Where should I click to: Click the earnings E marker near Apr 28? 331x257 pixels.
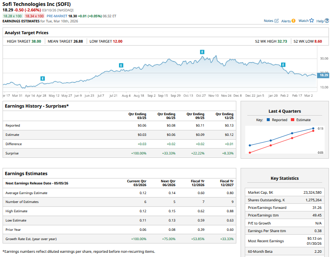43,78
